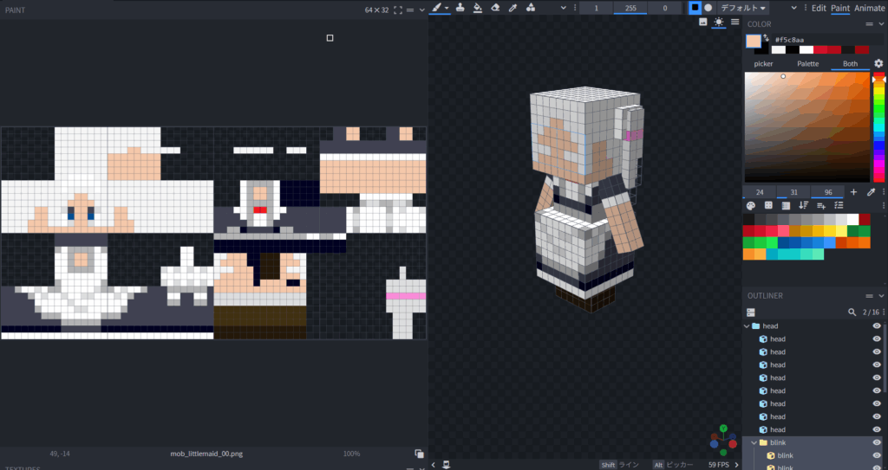The image size is (888, 470).
Task: Select the square brush shape
Action: (x=694, y=8)
